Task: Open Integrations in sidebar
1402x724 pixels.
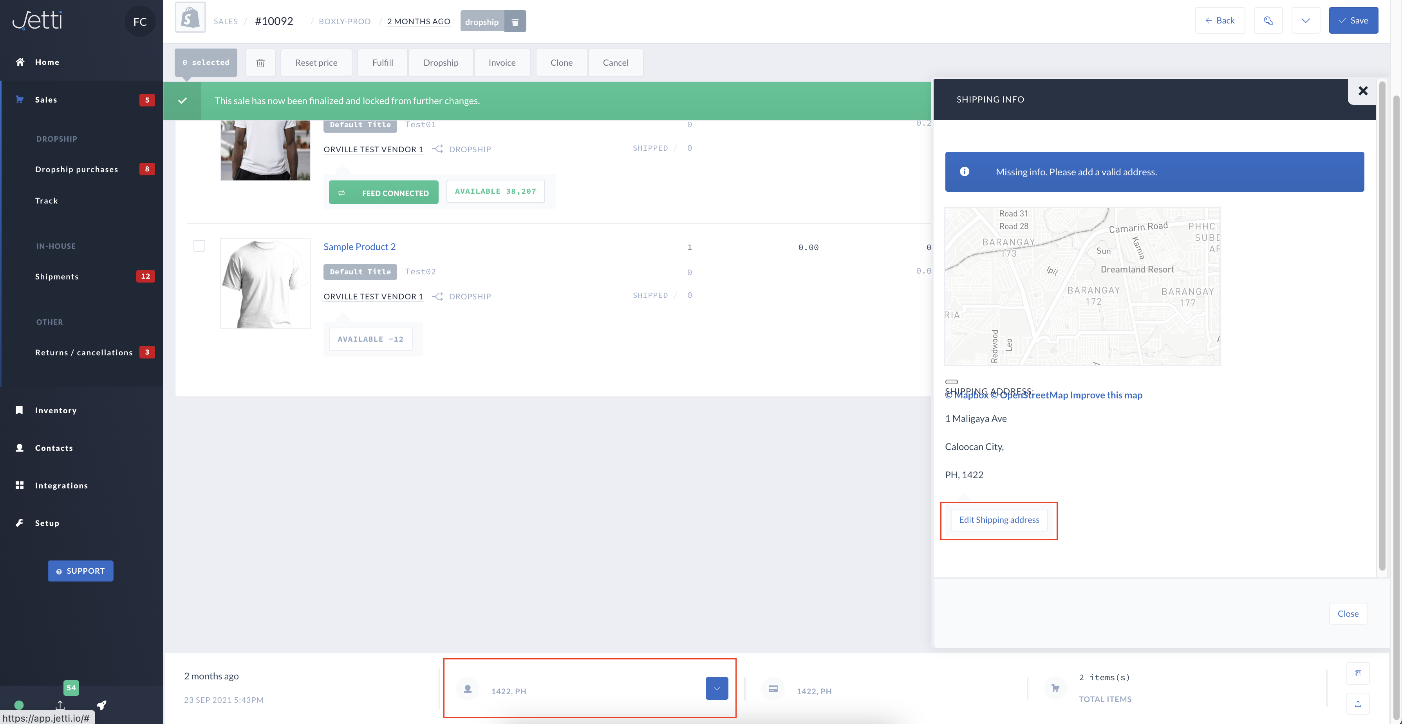Action: pyautogui.click(x=61, y=485)
